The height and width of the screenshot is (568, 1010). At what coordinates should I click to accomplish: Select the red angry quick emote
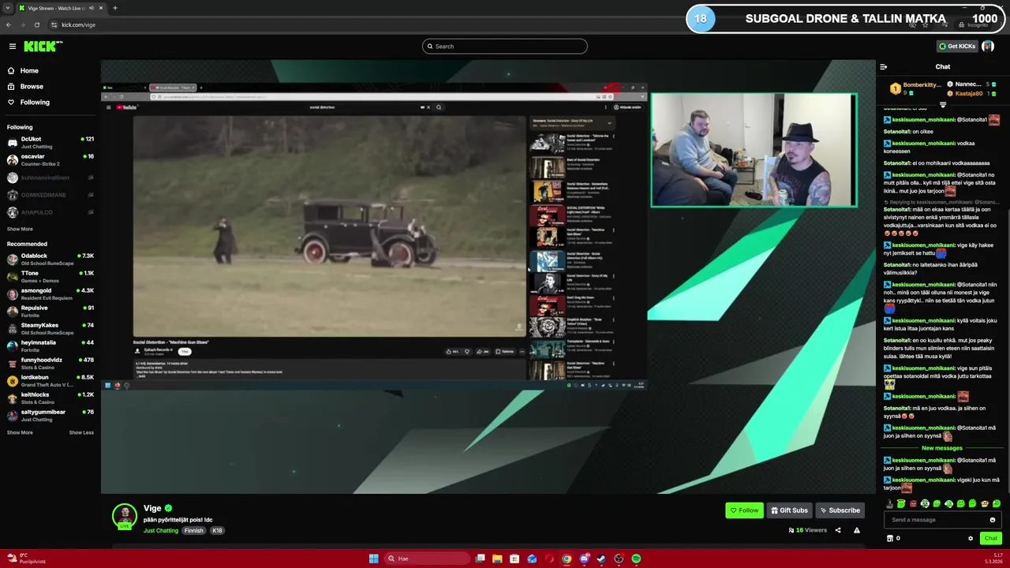[x=913, y=503]
